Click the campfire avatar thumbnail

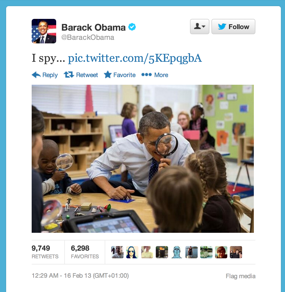coord(162,252)
